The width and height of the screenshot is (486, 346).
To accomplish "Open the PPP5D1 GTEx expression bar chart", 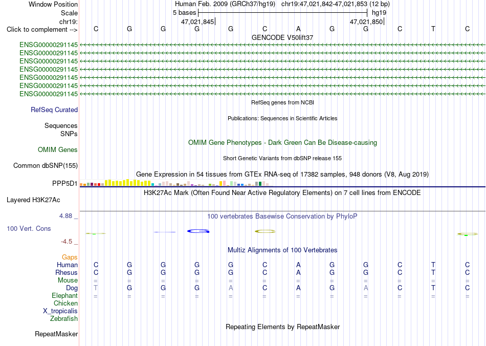I will coord(176,183).
